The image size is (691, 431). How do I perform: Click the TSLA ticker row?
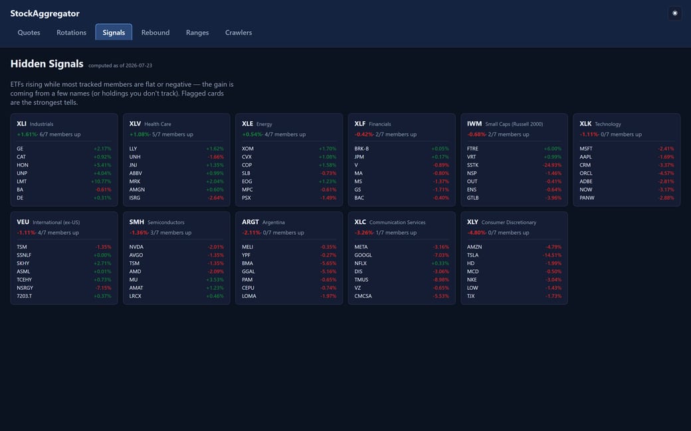point(514,255)
